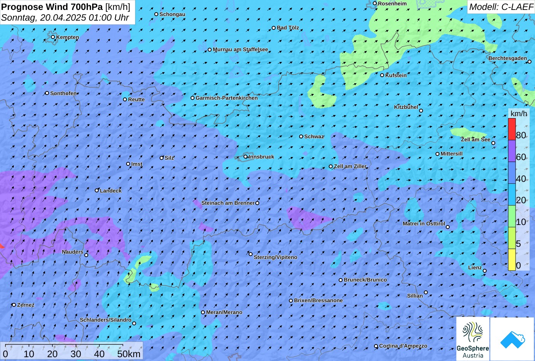Click the 'Sterzing/Vipiteno' label
This screenshot has width=535, height=361.
(x=276, y=257)
